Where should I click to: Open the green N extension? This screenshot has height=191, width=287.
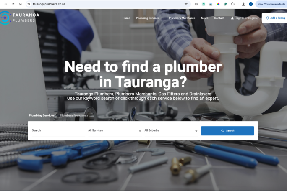pyautogui.click(x=204, y=4)
